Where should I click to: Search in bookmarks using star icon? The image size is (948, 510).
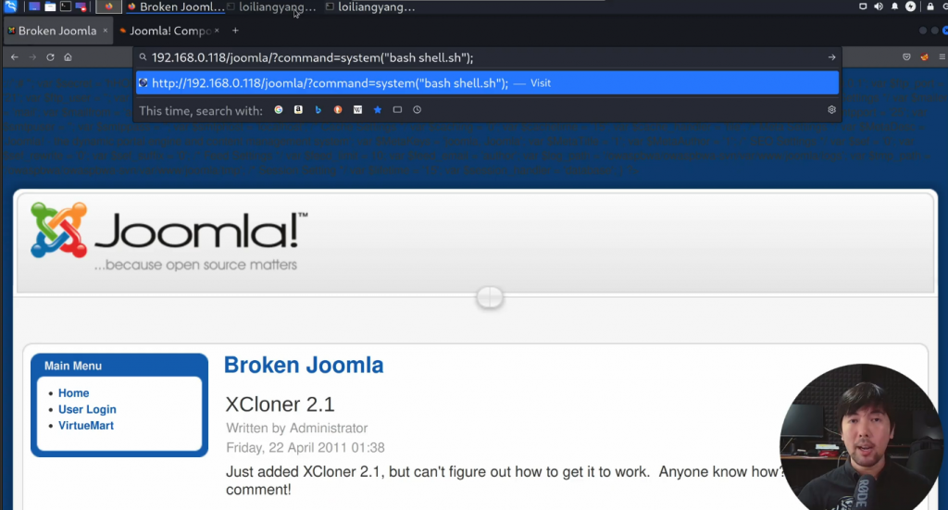(x=378, y=110)
